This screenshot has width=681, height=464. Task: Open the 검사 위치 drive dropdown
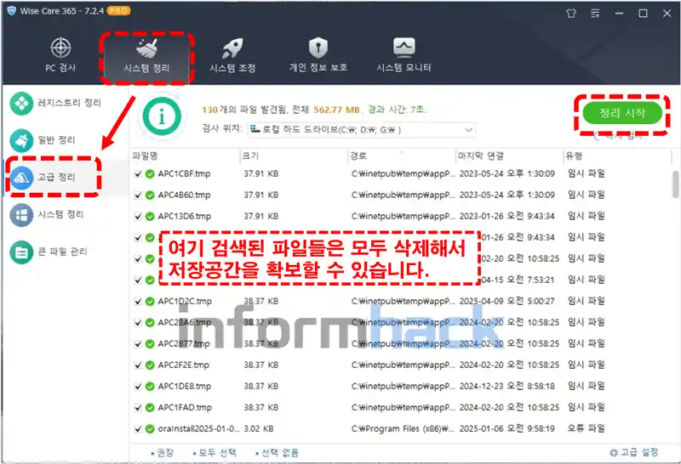[x=362, y=130]
